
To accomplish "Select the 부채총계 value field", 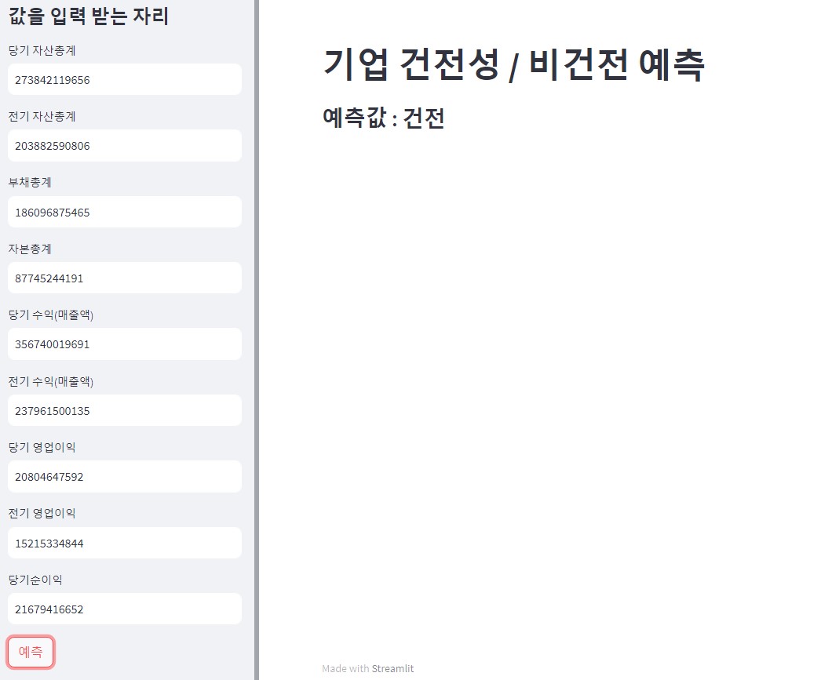I will pos(125,212).
